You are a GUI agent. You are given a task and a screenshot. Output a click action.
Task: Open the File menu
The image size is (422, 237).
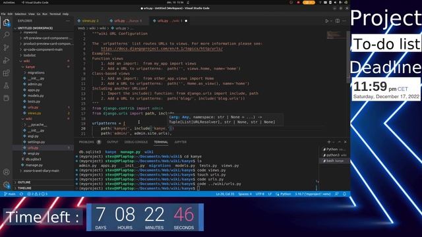(x=3, y=14)
